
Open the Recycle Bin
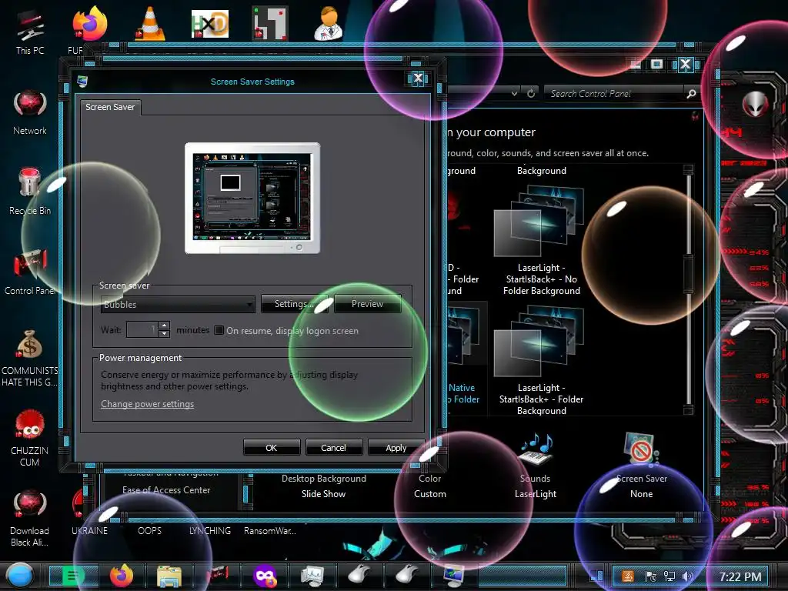pos(30,192)
